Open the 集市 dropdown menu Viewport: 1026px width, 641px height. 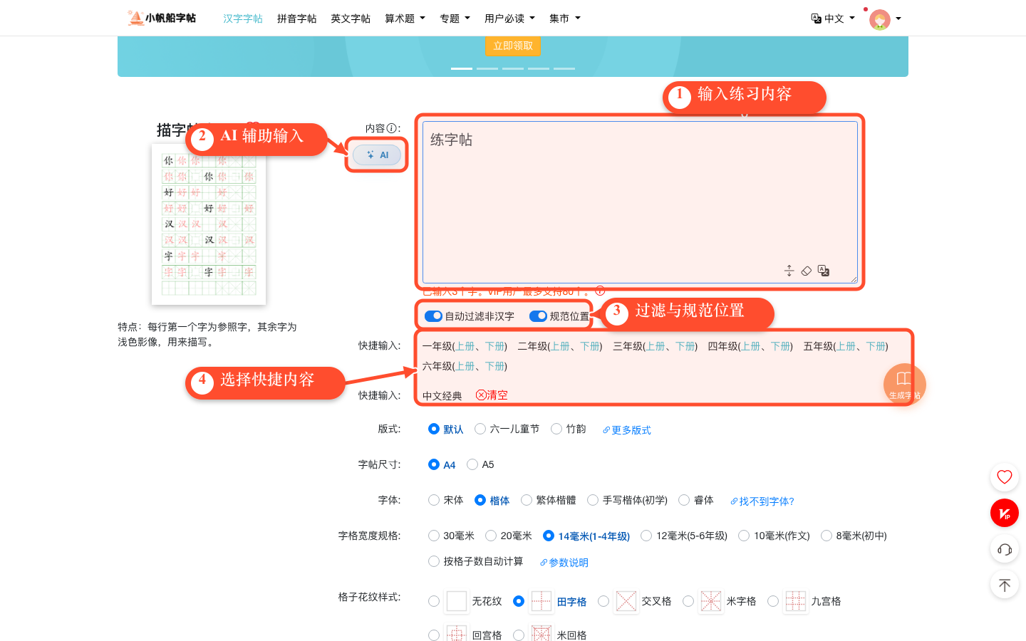pos(565,19)
